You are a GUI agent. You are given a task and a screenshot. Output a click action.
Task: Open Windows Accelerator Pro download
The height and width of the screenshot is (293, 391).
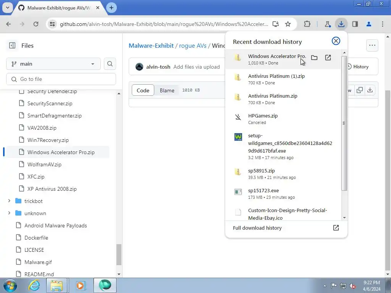tap(328, 58)
